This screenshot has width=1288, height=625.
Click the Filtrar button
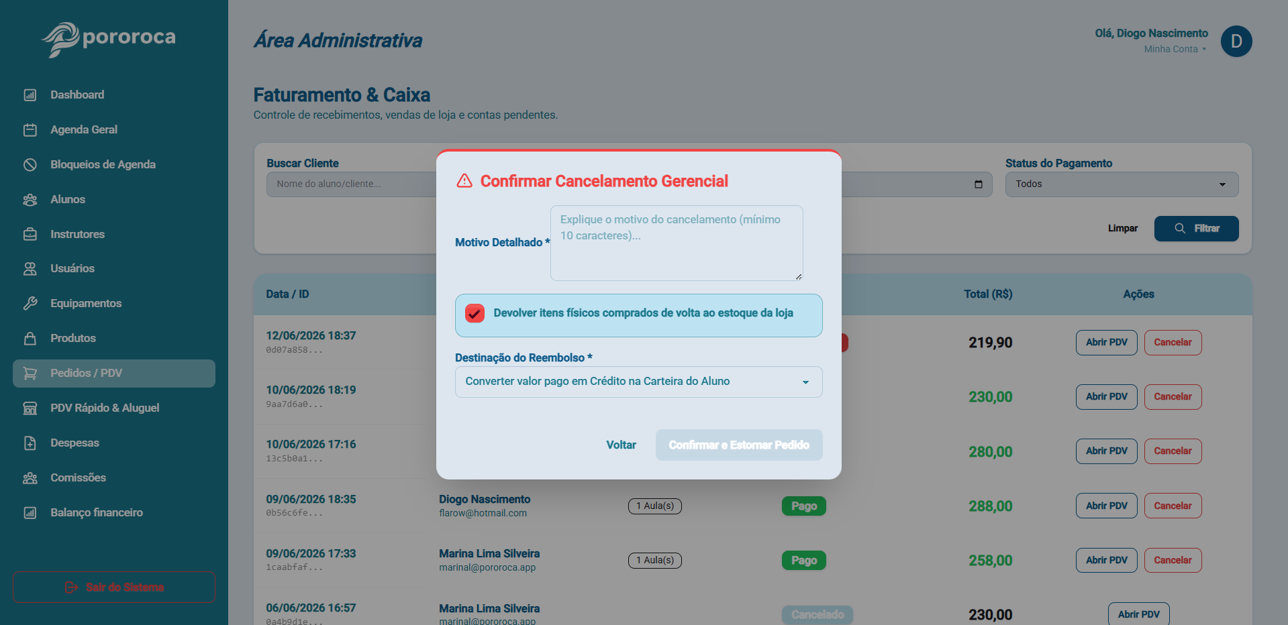pos(1196,229)
